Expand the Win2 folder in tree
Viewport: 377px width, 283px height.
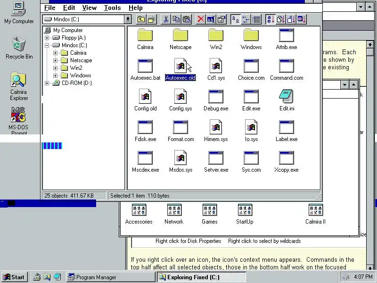pos(56,68)
